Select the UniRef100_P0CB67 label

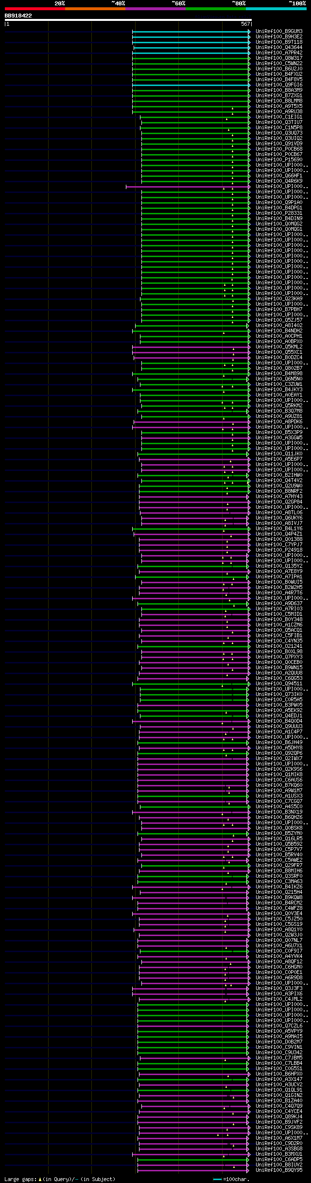(x=279, y=155)
